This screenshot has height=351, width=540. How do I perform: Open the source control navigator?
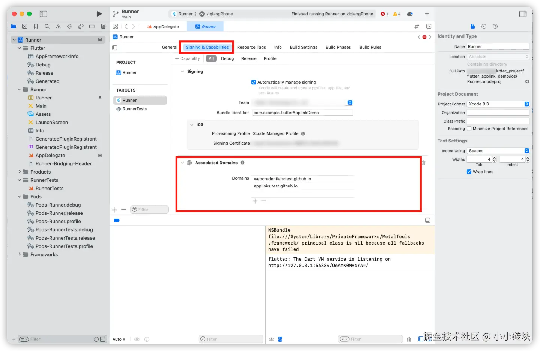pyautogui.click(x=24, y=27)
